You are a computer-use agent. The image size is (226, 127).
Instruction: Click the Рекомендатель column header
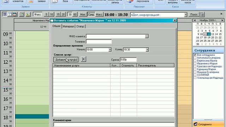[155, 65]
